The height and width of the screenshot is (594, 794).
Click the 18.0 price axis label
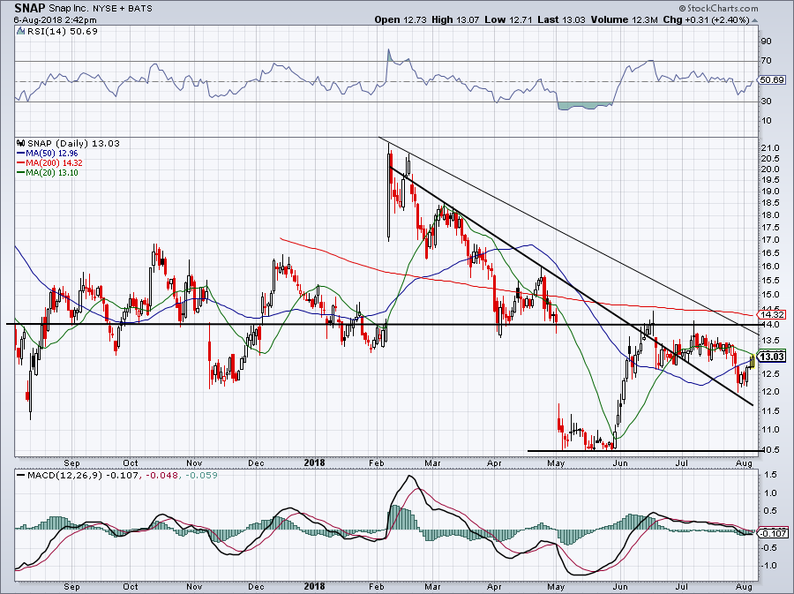pyautogui.click(x=769, y=214)
